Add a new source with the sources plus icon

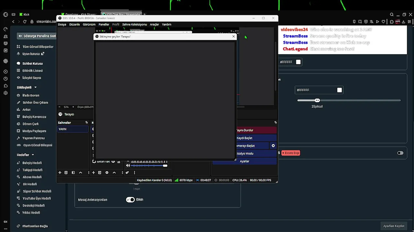pos(93,173)
